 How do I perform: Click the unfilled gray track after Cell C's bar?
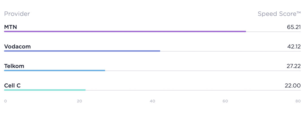tap(192, 90)
